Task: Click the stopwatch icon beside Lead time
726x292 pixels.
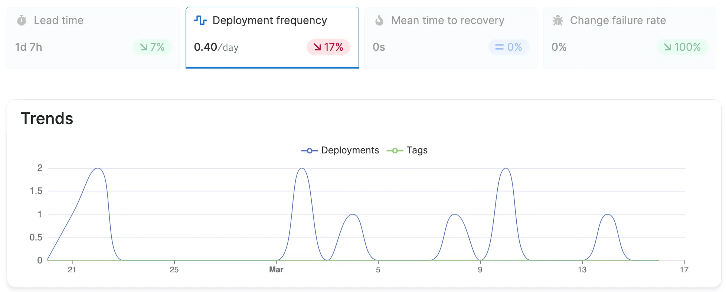Action: [x=22, y=20]
